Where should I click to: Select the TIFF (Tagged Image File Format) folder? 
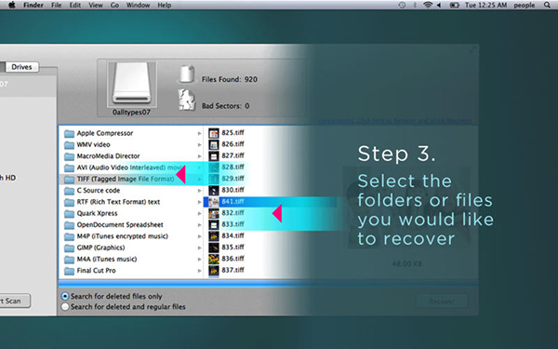tap(130, 179)
